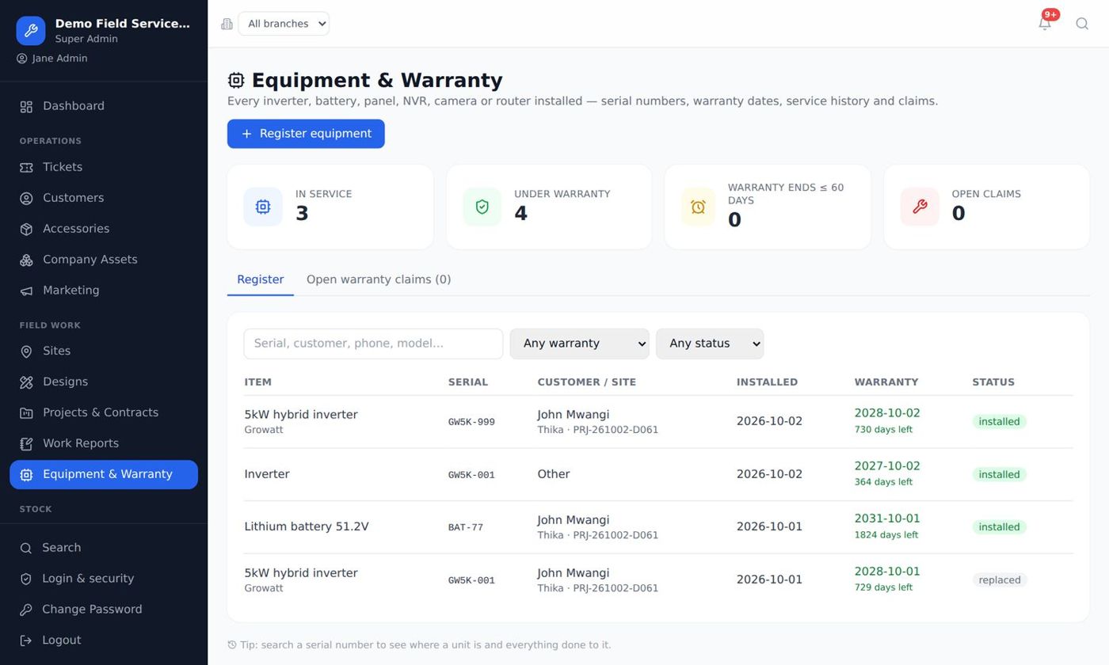The image size is (1109, 665).
Task: Click the Dashboard grid icon in sidebar
Action: coord(26,107)
